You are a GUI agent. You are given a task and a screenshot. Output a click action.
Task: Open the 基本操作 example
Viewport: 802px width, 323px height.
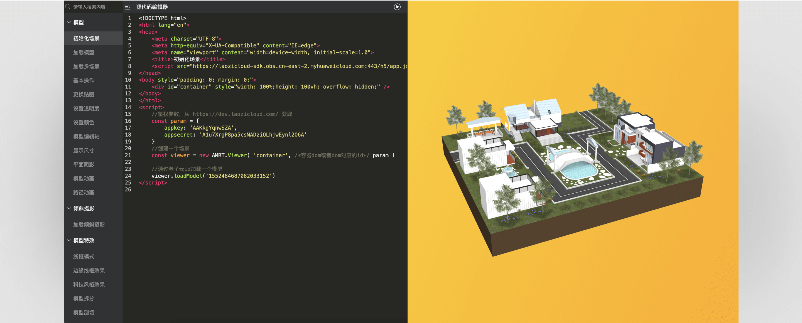(84, 80)
